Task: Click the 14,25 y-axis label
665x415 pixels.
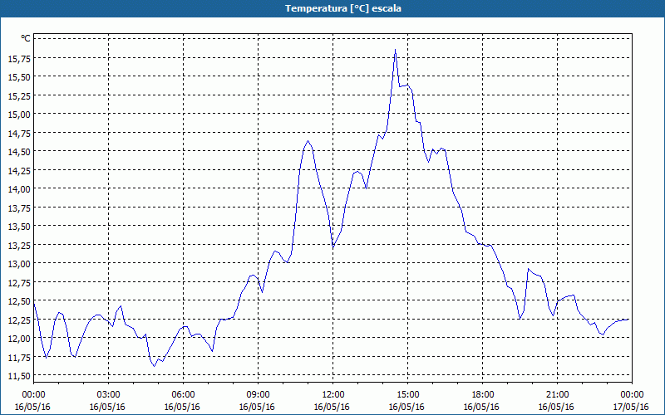Action: point(19,170)
